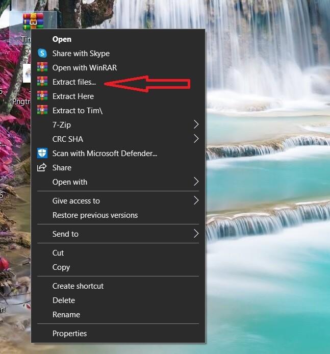The width and height of the screenshot is (330, 354).
Task: Expand the Open with submenu arrow
Action: pos(196,182)
